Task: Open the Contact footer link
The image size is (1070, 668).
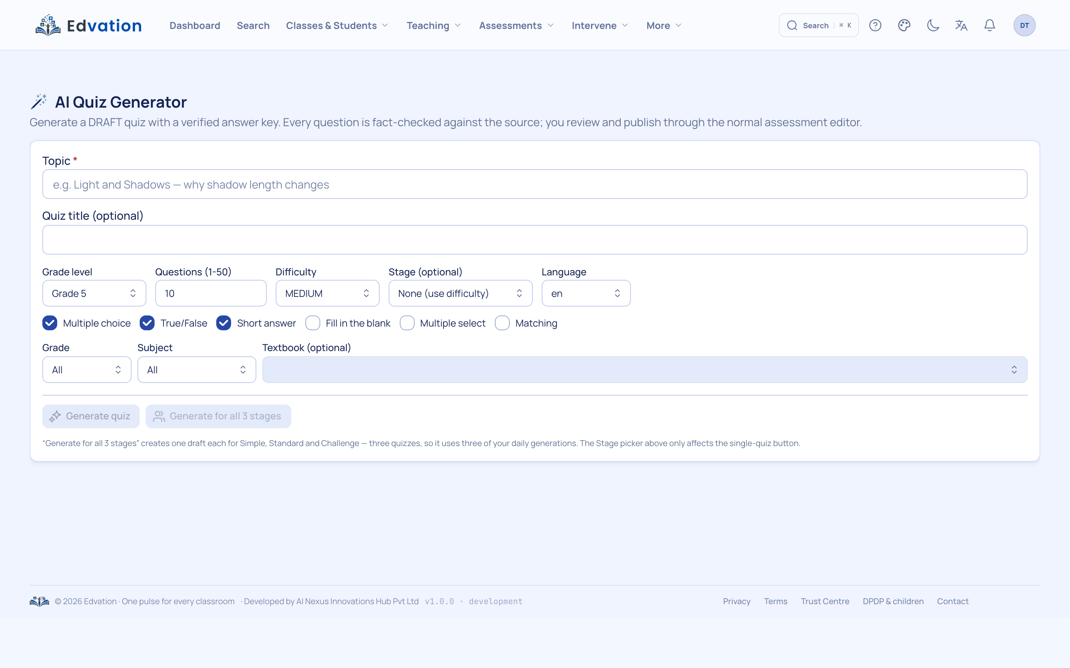Action: pos(953,601)
